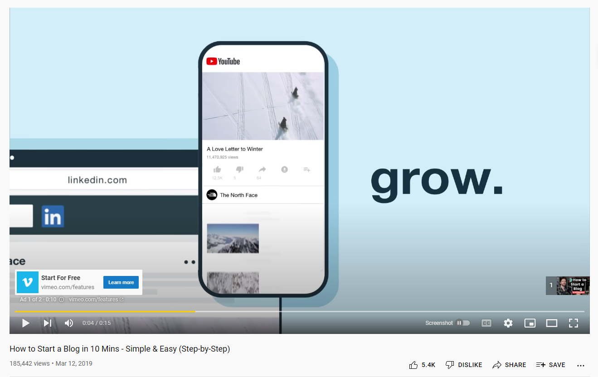
Task: Enable theater mode
Action: coord(551,323)
